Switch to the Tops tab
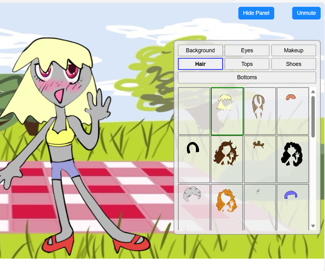The image size is (325, 271). tap(247, 64)
